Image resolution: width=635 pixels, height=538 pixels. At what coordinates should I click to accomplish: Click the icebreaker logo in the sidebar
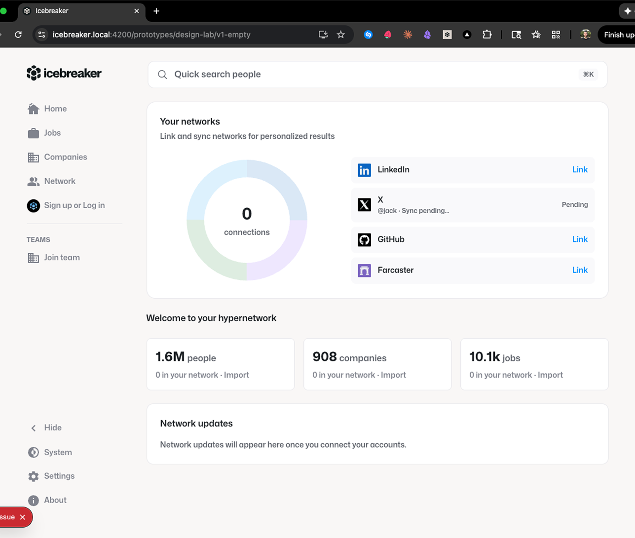tap(64, 73)
